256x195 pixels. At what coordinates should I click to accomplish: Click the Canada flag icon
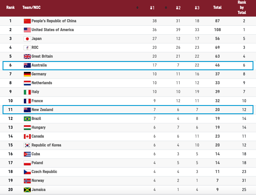pyautogui.click(x=27, y=136)
